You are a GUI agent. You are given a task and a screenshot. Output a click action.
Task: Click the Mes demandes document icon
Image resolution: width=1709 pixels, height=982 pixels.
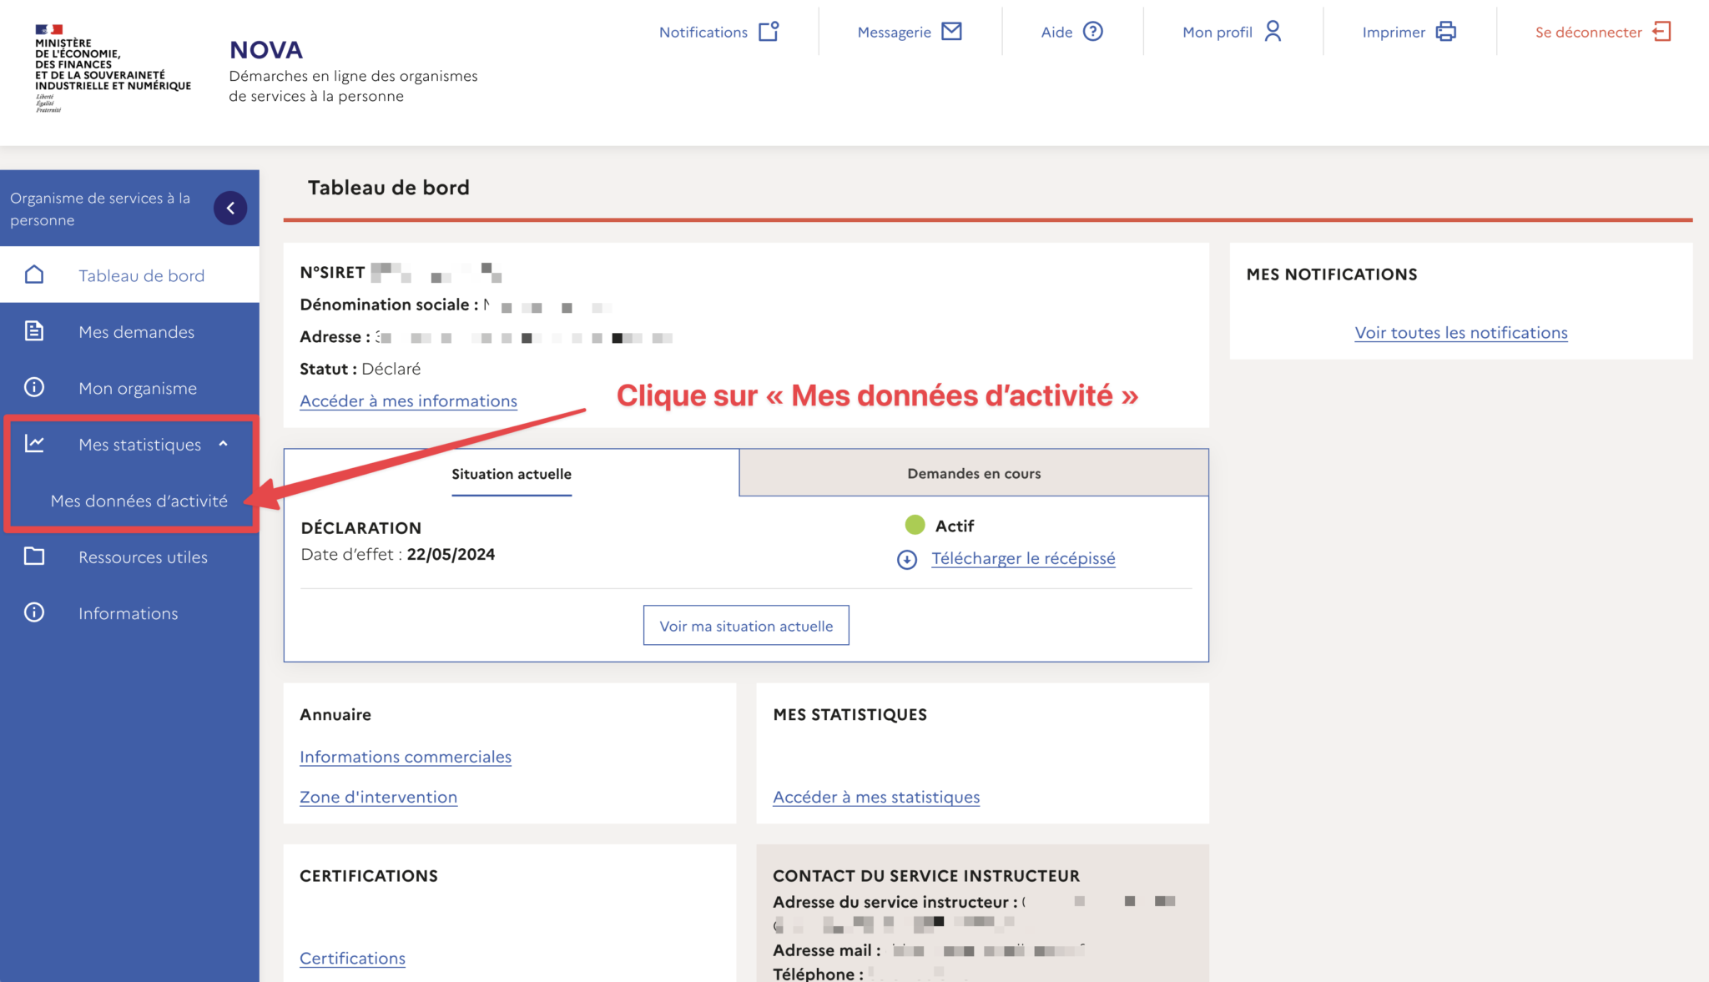point(34,330)
